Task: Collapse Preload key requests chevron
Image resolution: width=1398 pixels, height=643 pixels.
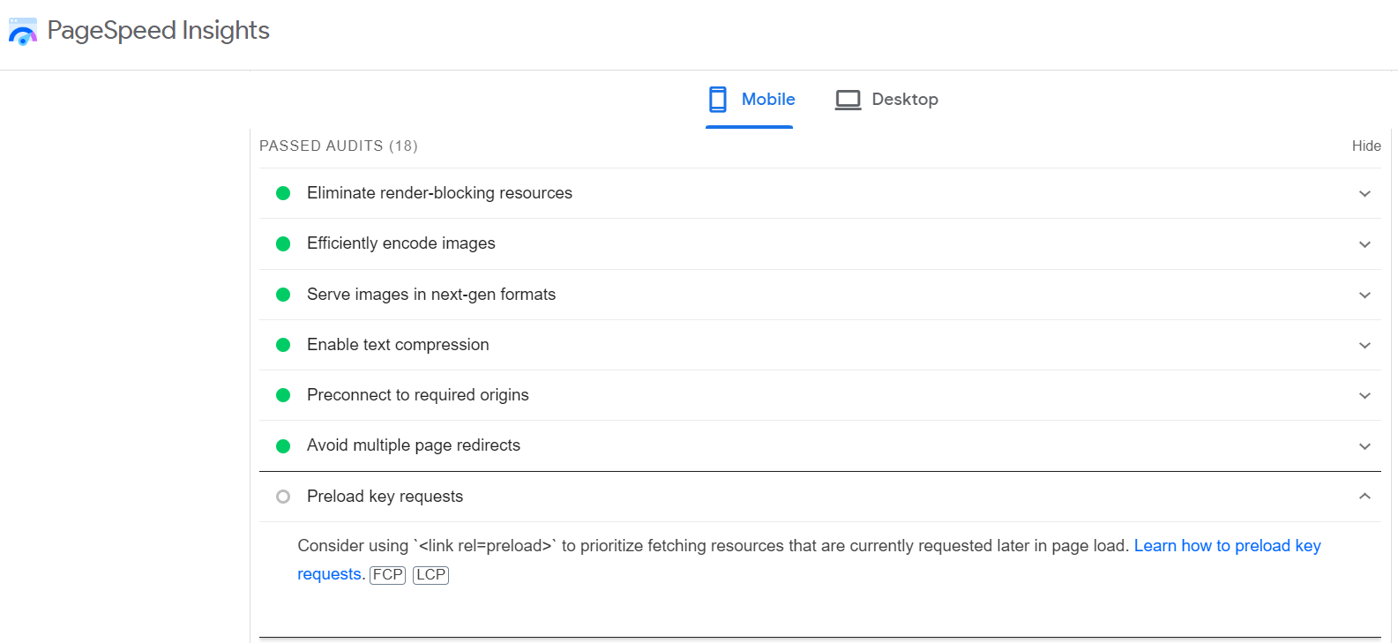Action: 1364,496
